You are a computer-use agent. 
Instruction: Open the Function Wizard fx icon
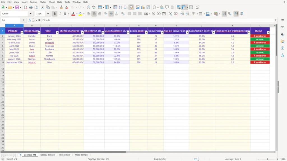pyautogui.click(x=30, y=20)
